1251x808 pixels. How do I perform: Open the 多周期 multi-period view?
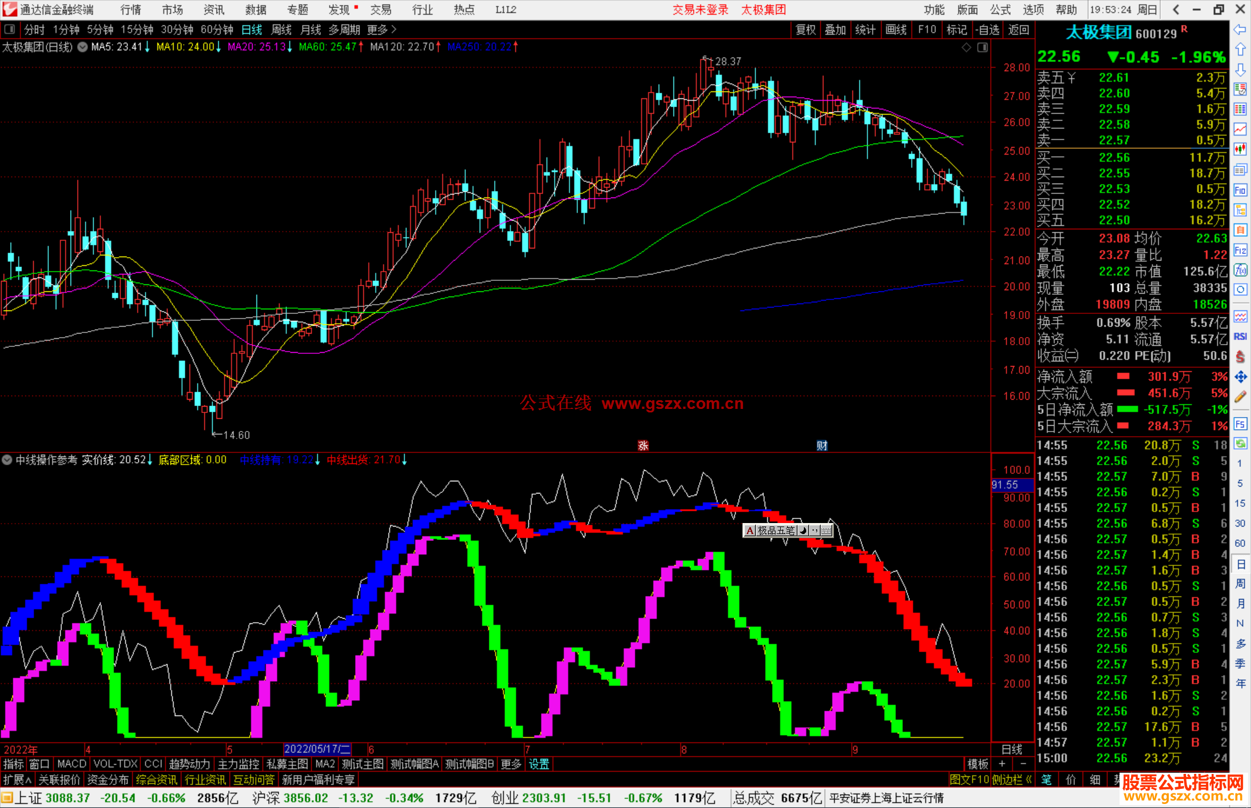345,30
